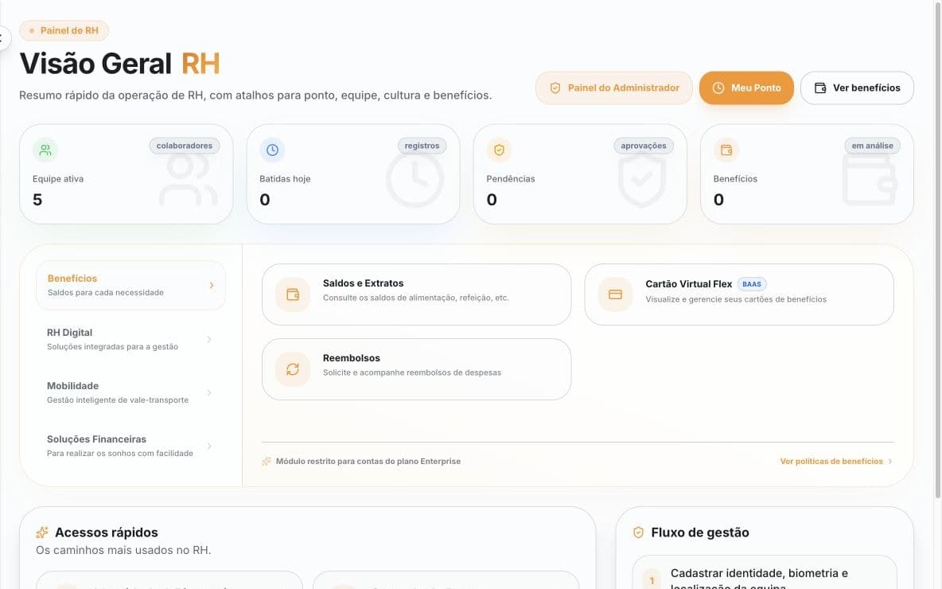
Task: Click the chevron next to Soluções Financeiras
Action: click(209, 446)
